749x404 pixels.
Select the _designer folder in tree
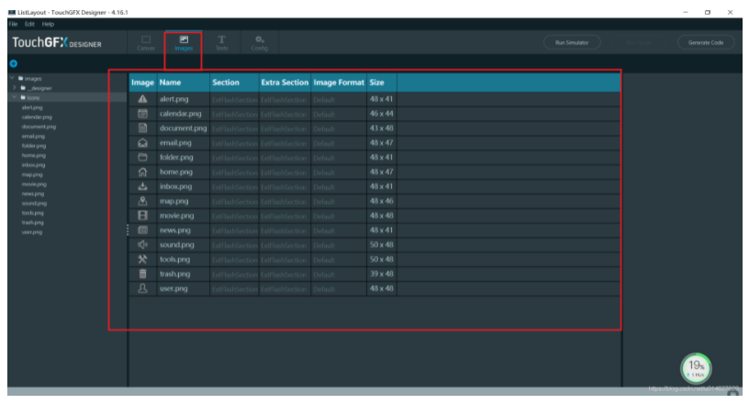pos(39,88)
